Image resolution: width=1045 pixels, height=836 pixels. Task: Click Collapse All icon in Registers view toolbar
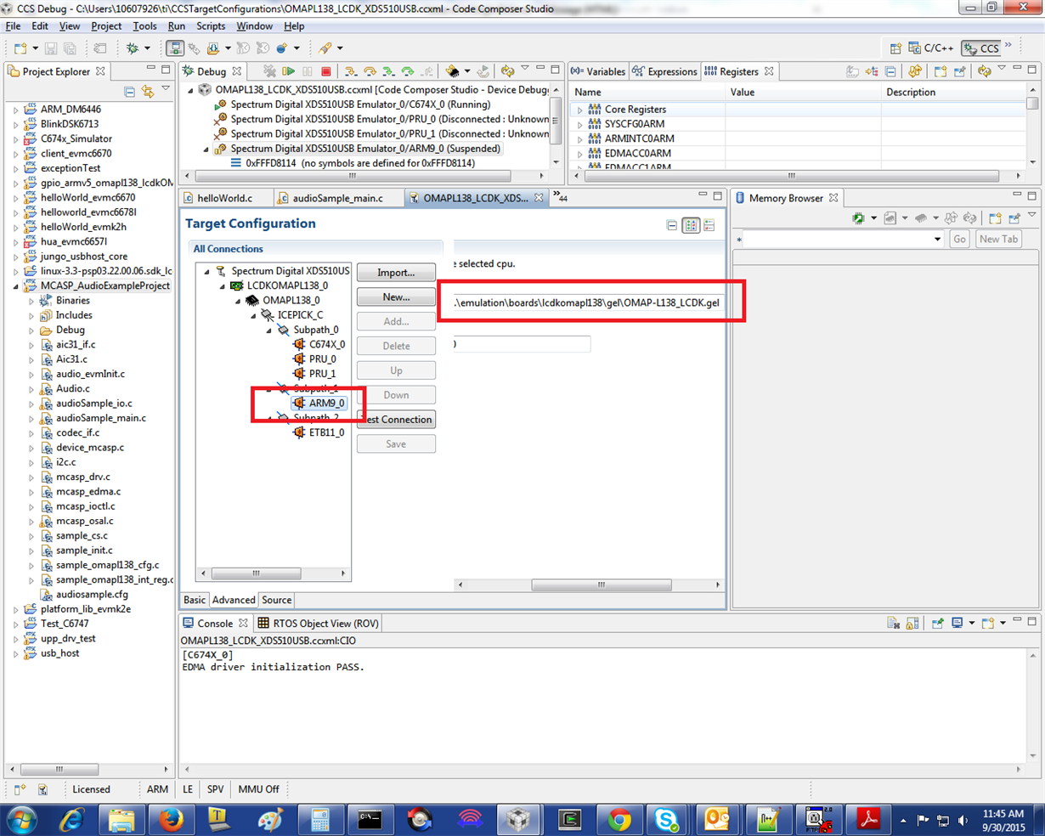coord(890,71)
